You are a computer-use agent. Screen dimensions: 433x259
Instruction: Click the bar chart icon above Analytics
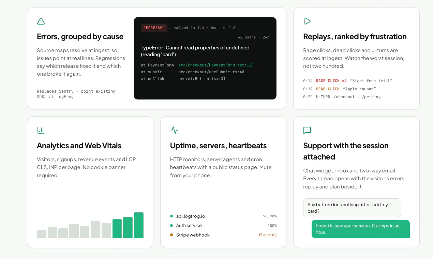point(41,130)
